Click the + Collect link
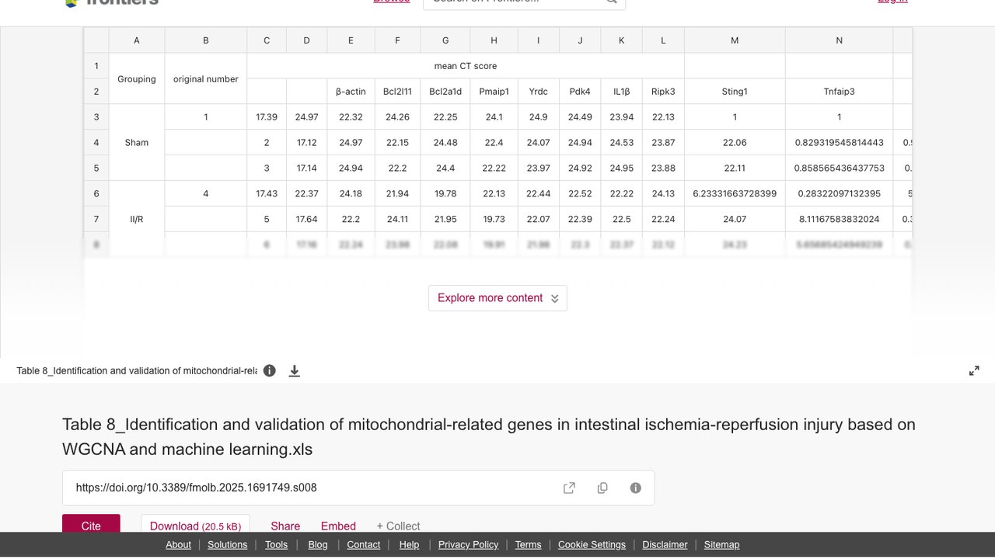 398,526
